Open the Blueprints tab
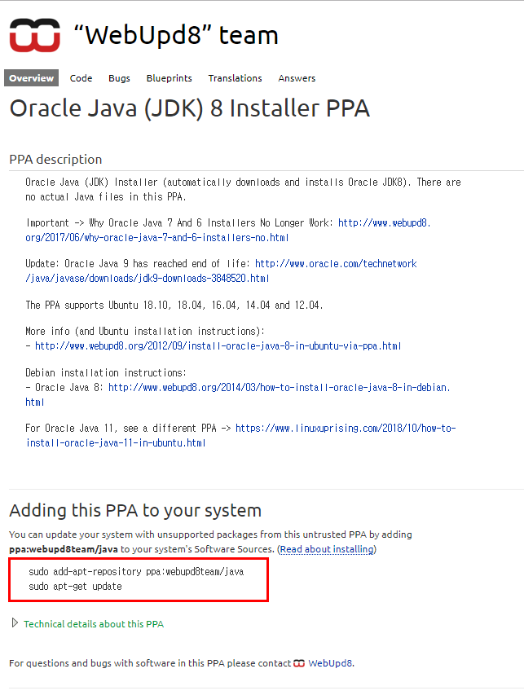 pyautogui.click(x=170, y=78)
